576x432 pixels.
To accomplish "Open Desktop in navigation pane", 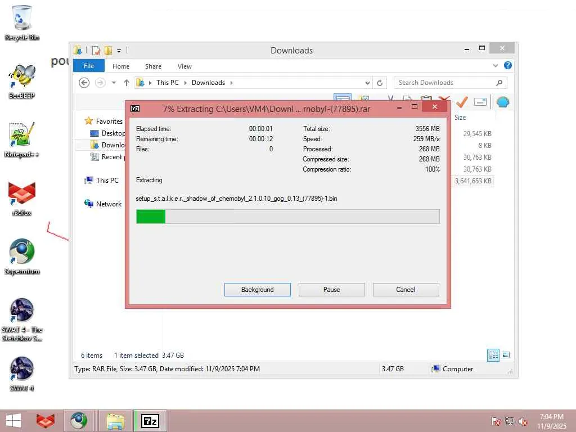I will click(x=107, y=133).
